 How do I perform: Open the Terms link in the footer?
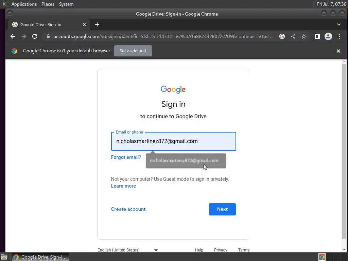(x=244, y=250)
